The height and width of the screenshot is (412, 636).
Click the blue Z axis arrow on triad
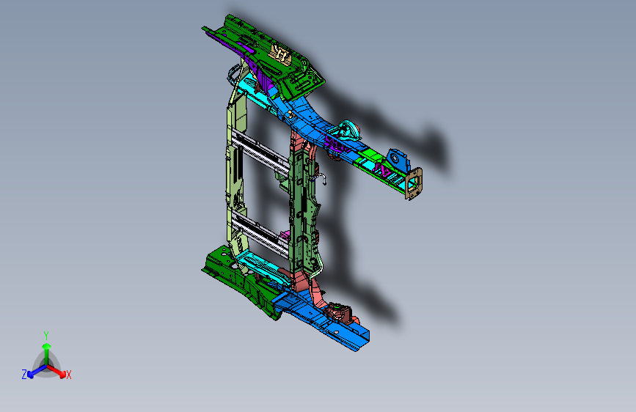pyautogui.click(x=36, y=371)
